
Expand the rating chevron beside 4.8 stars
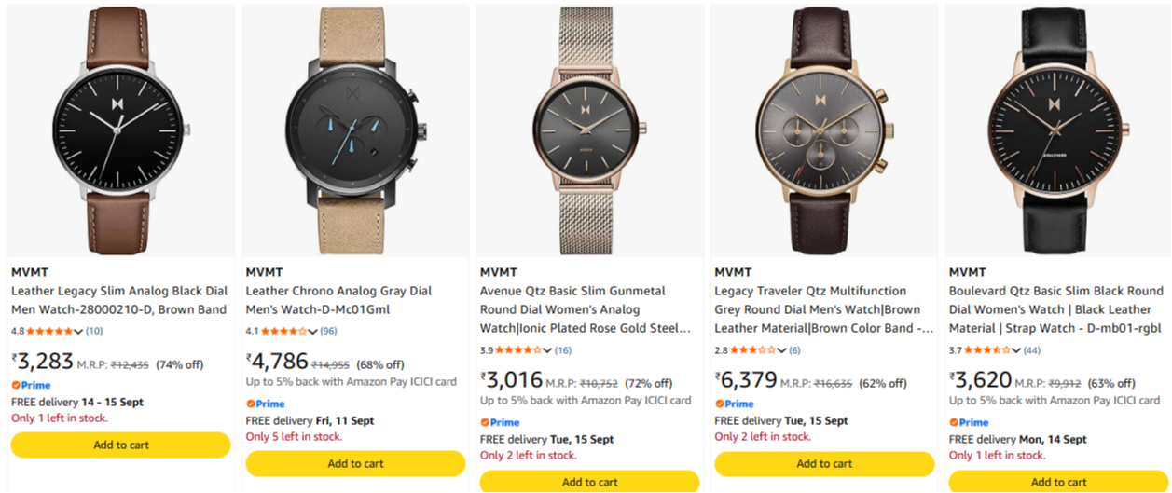click(77, 331)
